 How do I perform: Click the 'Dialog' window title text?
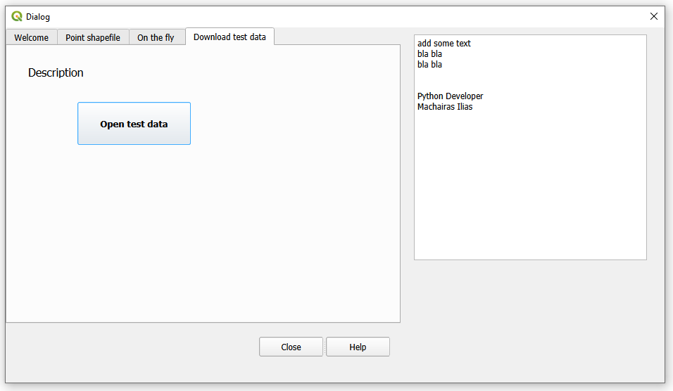[38, 17]
